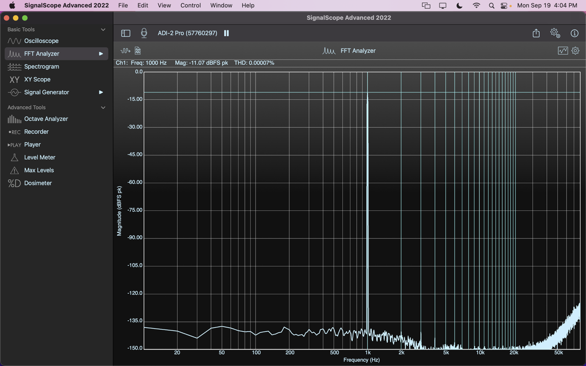The height and width of the screenshot is (366, 586).
Task: Select the Spectrogram tool icon
Action: pyautogui.click(x=14, y=66)
